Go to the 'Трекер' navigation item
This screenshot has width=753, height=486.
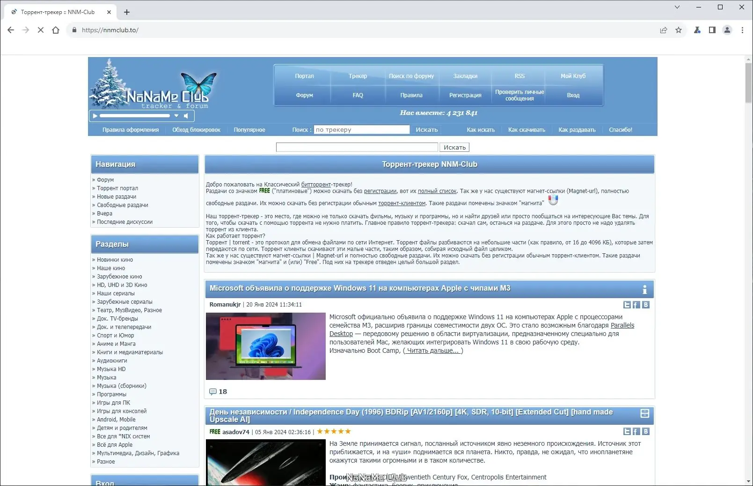coord(358,76)
